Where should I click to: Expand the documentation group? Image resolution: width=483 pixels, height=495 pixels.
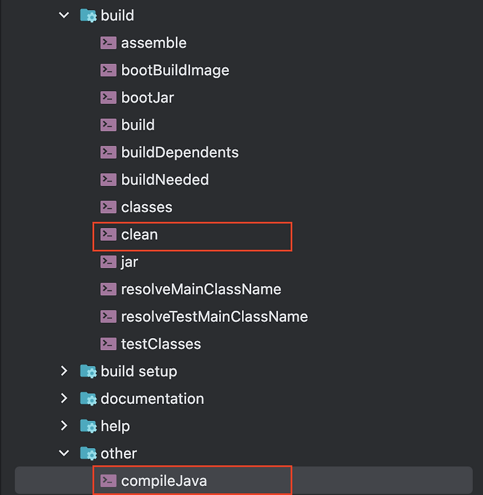click(64, 398)
